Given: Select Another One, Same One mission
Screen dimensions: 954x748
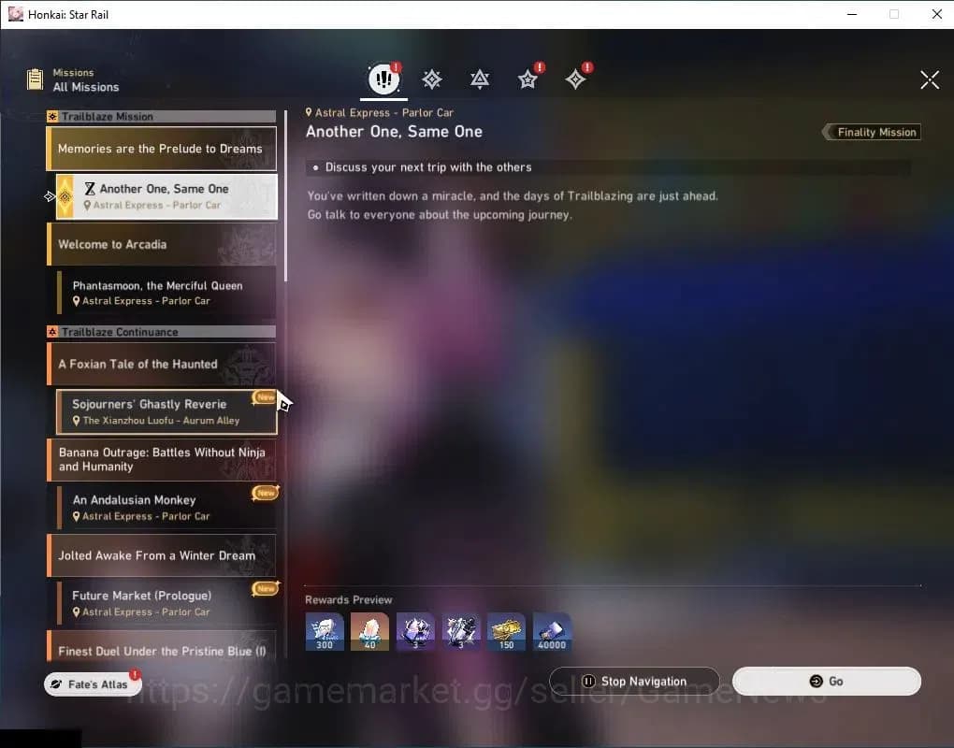Looking at the screenshot, I should click(166, 196).
